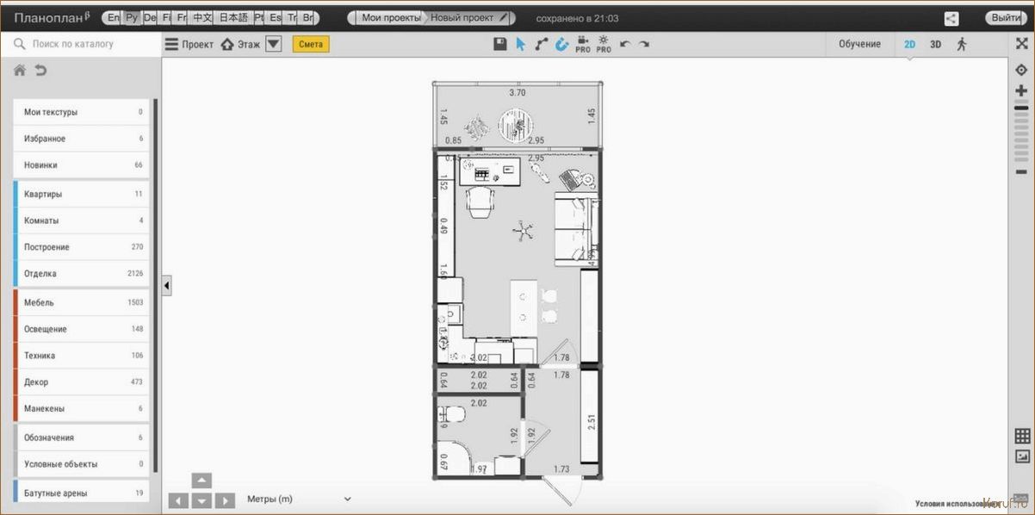Click the Новый проект breadcrumb
1035x515 pixels.
(462, 18)
